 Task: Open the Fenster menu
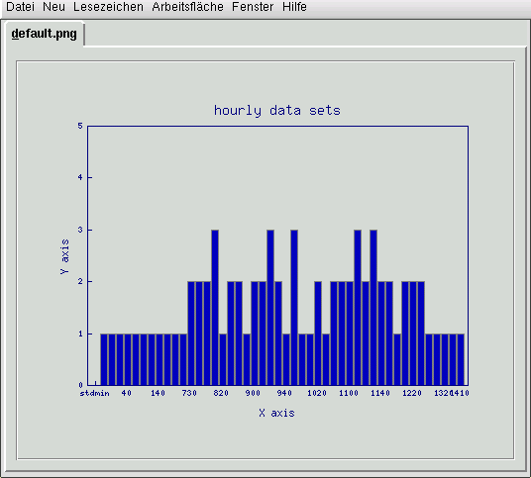click(253, 7)
